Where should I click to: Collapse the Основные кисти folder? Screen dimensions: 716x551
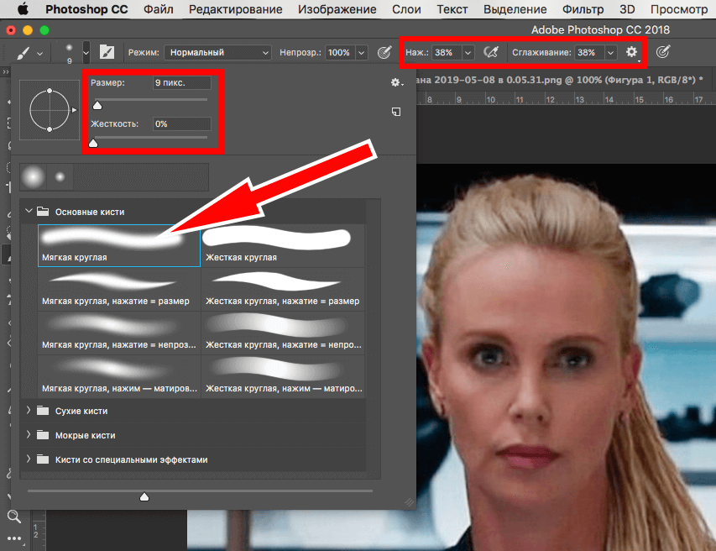click(29, 212)
